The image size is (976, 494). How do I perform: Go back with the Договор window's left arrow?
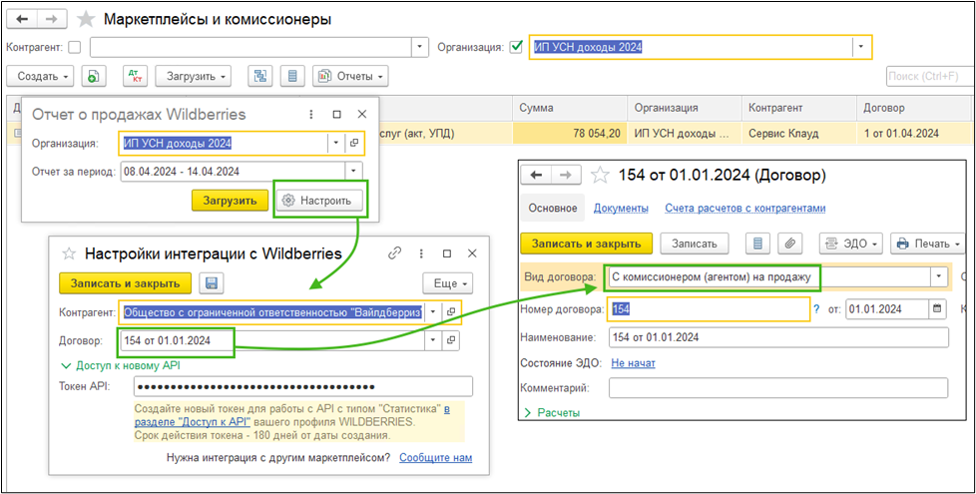point(536,176)
